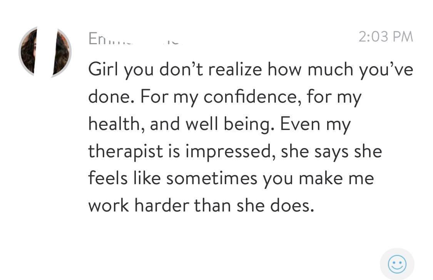Tap the right half of the avatar
This screenshot has width=433, height=280.
point(62,52)
